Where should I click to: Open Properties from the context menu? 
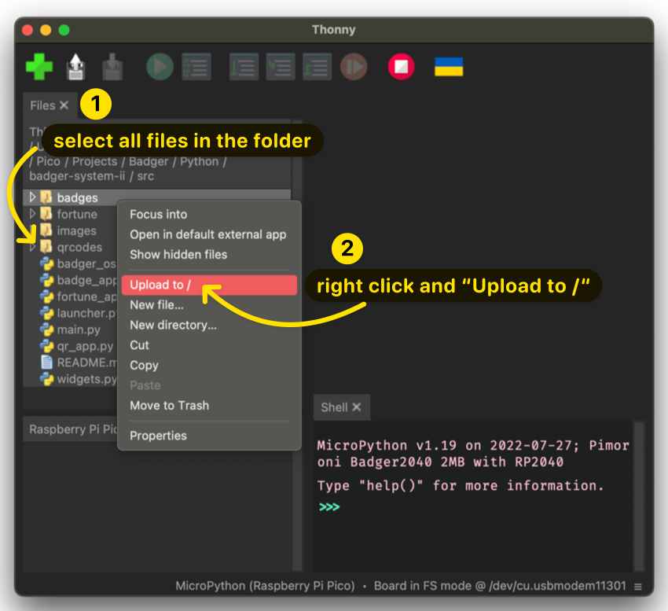pyautogui.click(x=209, y=436)
